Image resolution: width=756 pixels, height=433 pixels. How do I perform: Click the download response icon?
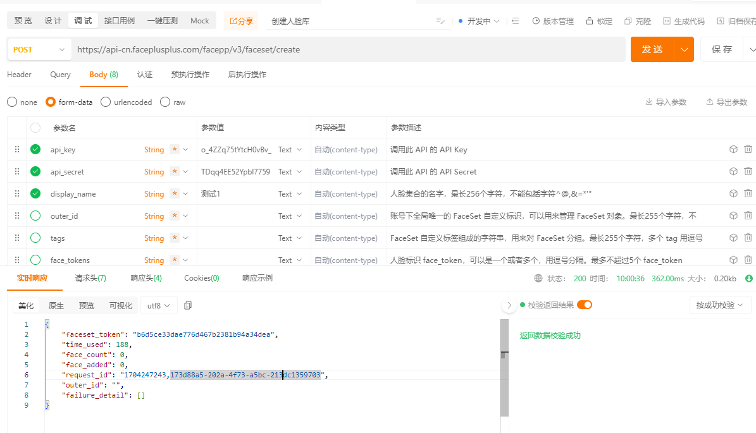click(x=749, y=278)
